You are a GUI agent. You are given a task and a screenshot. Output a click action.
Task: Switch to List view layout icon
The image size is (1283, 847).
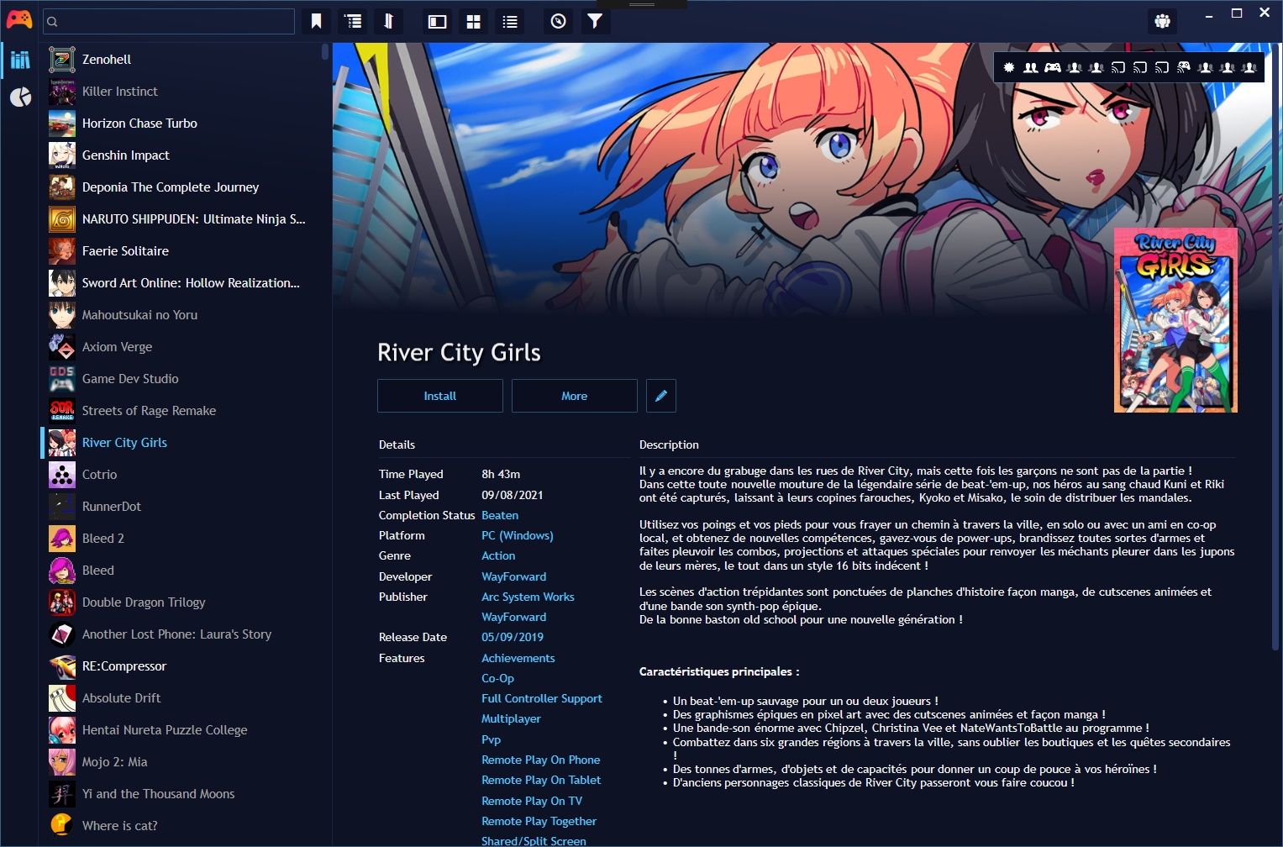[510, 22]
